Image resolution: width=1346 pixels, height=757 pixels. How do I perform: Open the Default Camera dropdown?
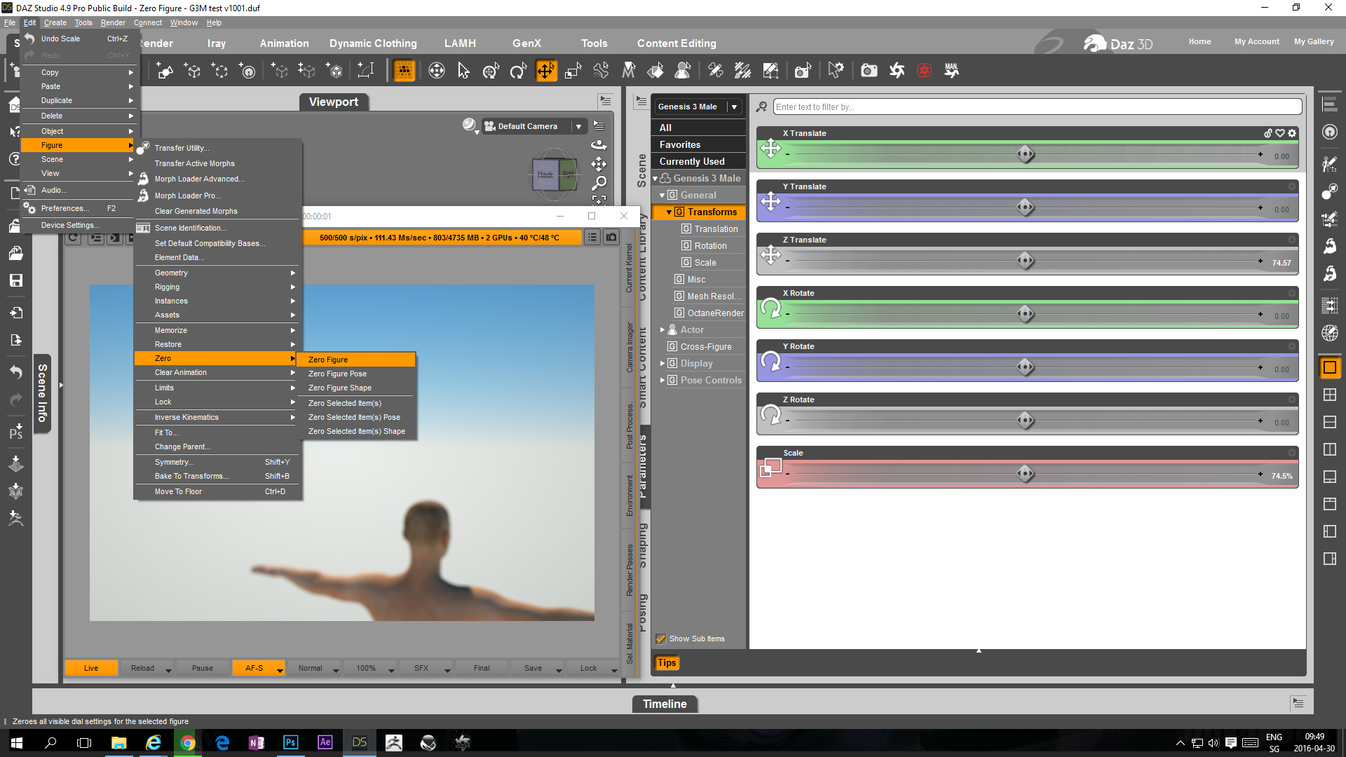(578, 126)
